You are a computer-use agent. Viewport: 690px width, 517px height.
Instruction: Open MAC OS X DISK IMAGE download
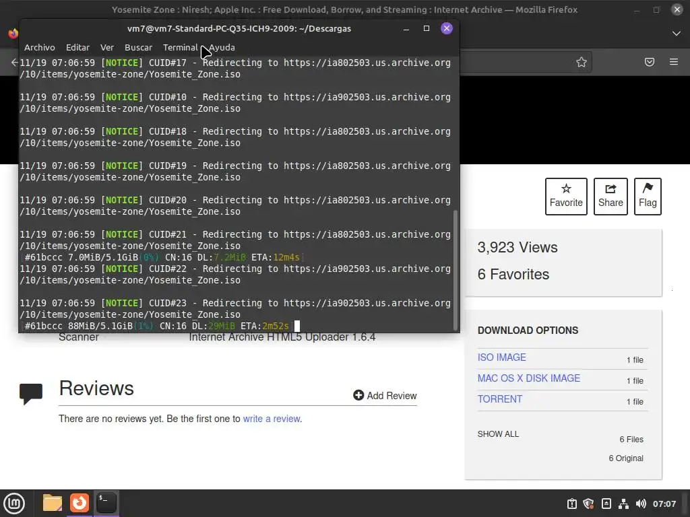tap(529, 378)
